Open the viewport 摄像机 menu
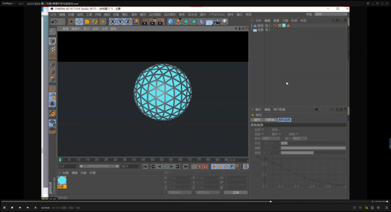This screenshot has height=212, width=391. pos(76,29)
